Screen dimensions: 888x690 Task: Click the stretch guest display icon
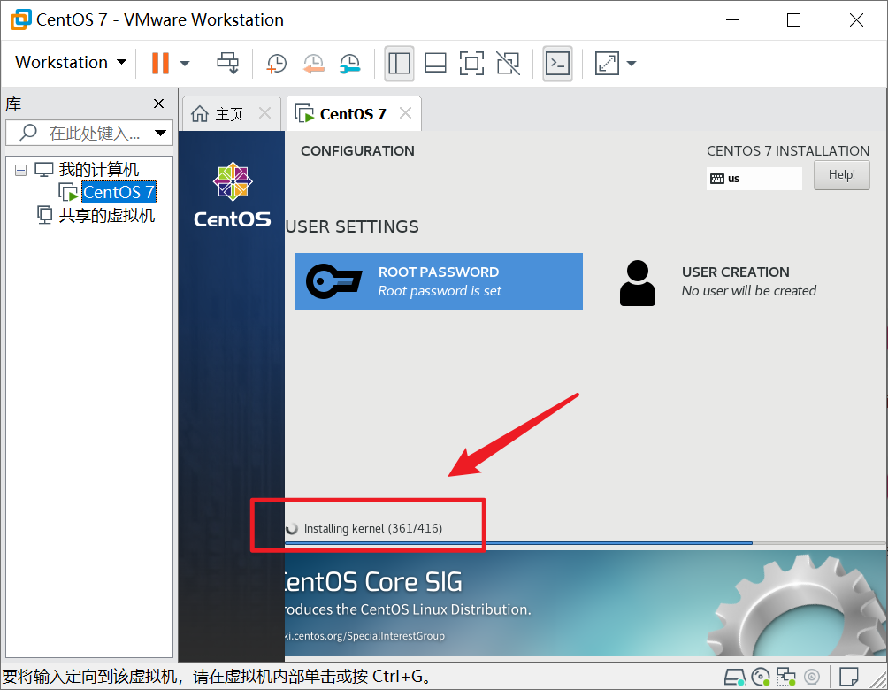point(607,63)
